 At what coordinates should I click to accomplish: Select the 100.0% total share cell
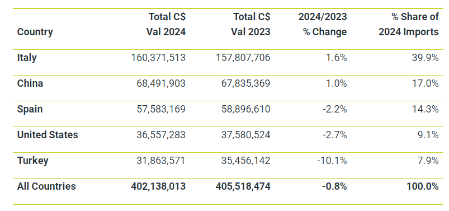[x=422, y=186]
